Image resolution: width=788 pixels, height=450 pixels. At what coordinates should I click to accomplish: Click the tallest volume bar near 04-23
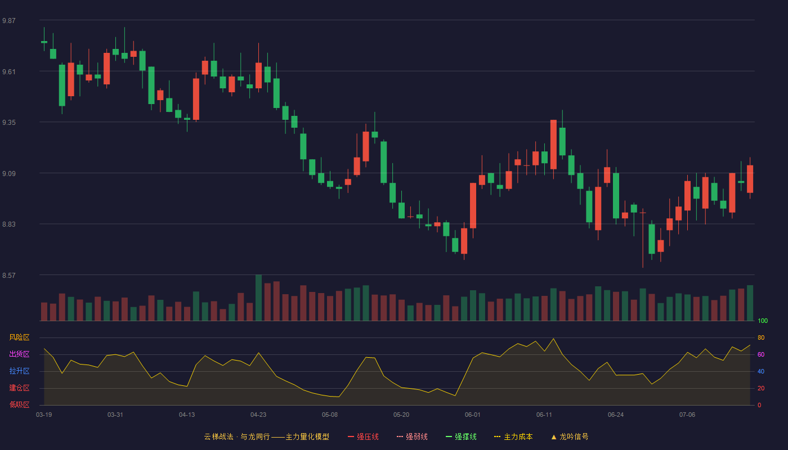(x=258, y=298)
